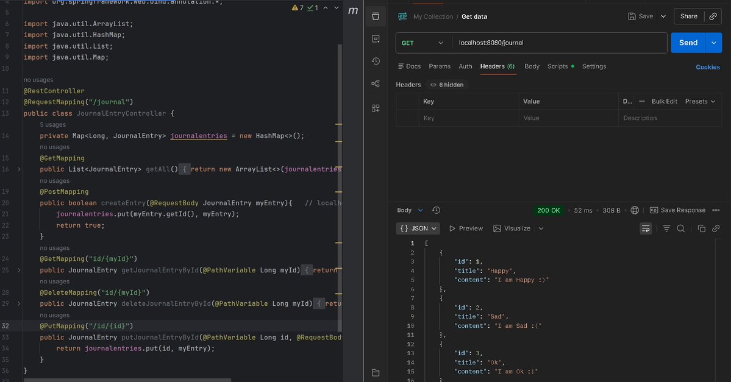Send the request
Viewport: 731px width, 382px height.
click(688, 43)
